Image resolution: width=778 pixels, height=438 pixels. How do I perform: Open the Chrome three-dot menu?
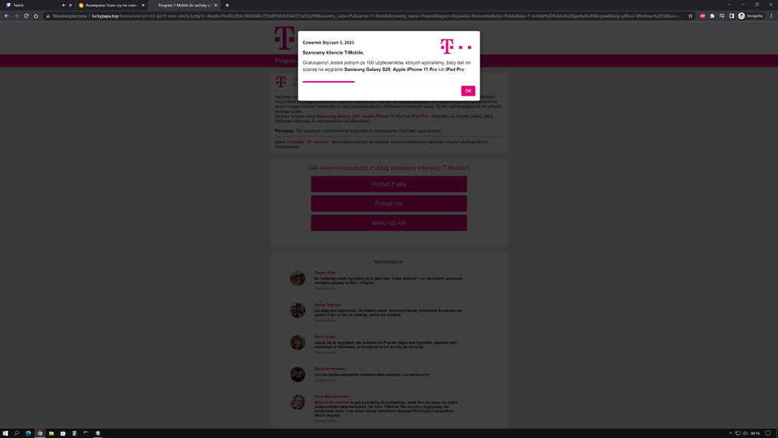[x=771, y=16]
